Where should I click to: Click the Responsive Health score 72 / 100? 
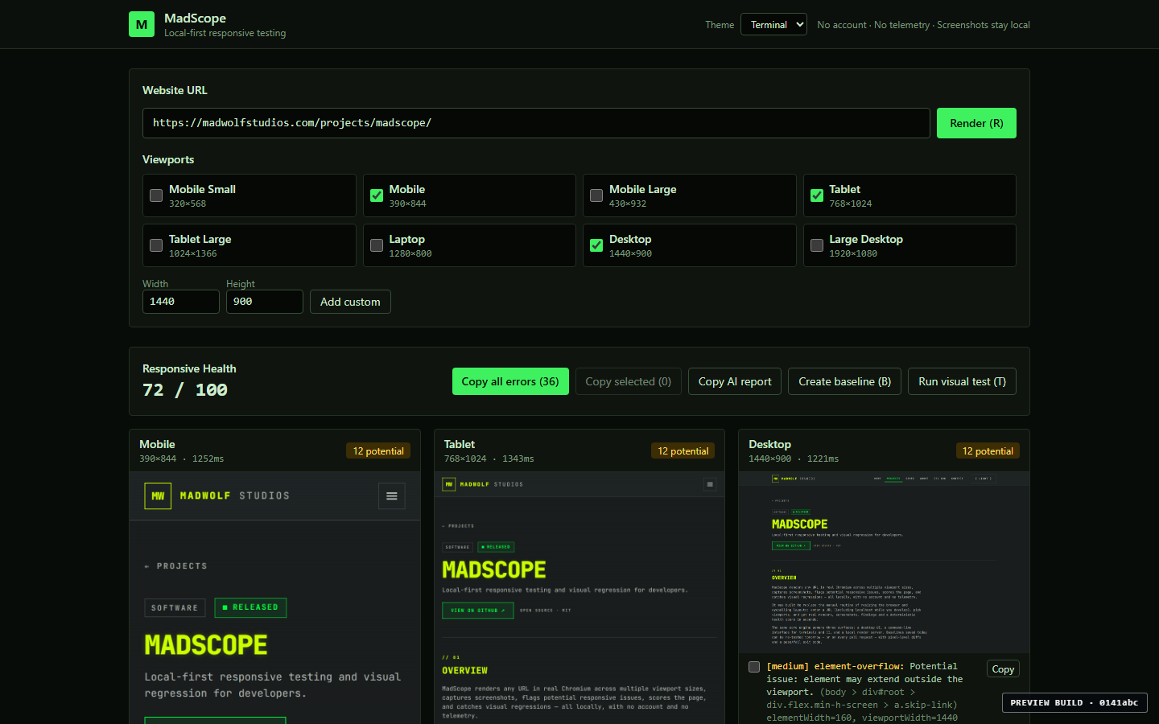tap(185, 390)
